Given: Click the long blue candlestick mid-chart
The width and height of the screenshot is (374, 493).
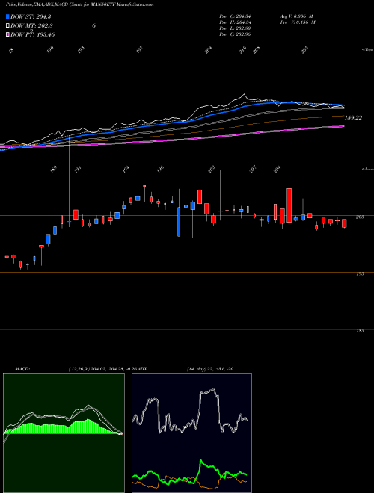Looking at the screenshot, I should pos(179,222).
